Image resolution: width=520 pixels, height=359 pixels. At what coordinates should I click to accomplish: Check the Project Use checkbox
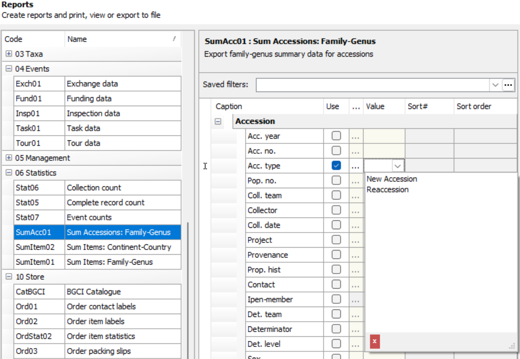pyautogui.click(x=336, y=240)
